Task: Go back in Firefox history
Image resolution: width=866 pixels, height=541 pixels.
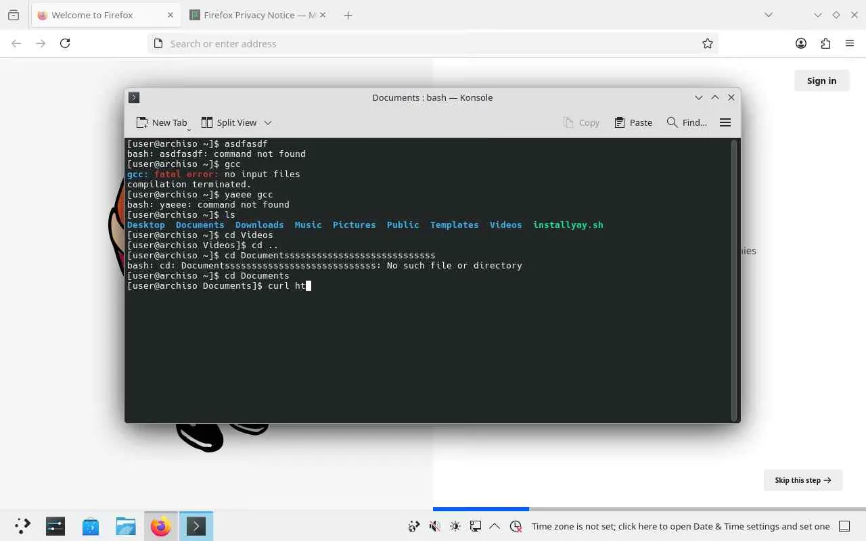Action: [x=16, y=43]
